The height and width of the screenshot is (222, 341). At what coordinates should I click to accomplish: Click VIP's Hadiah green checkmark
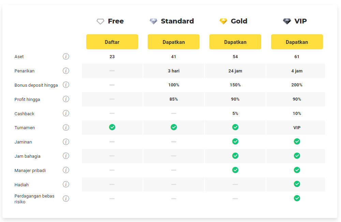click(297, 184)
